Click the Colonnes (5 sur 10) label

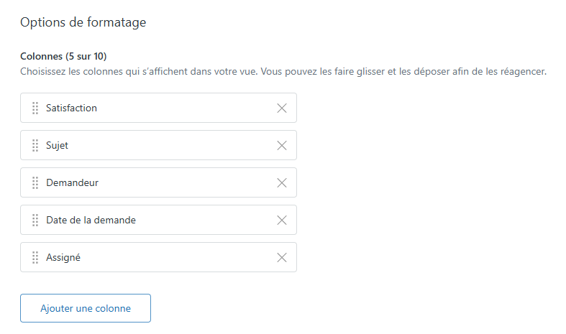(x=63, y=56)
